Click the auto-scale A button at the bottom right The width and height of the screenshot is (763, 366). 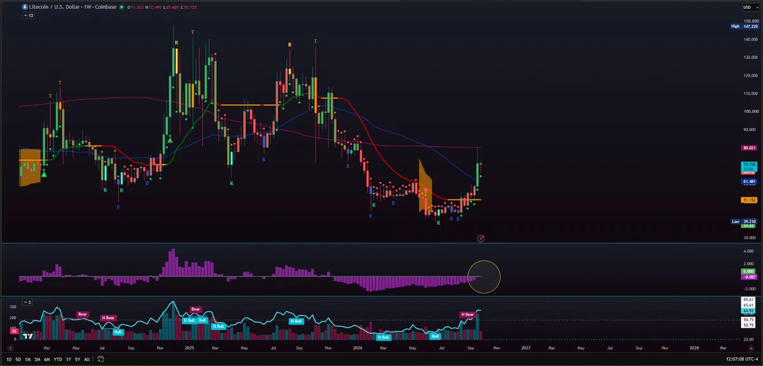pos(751,348)
